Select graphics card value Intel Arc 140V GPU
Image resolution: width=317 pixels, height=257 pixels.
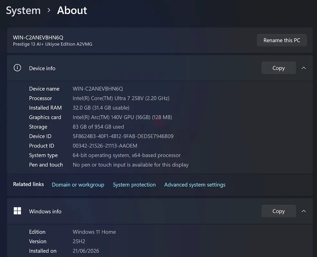point(122,117)
